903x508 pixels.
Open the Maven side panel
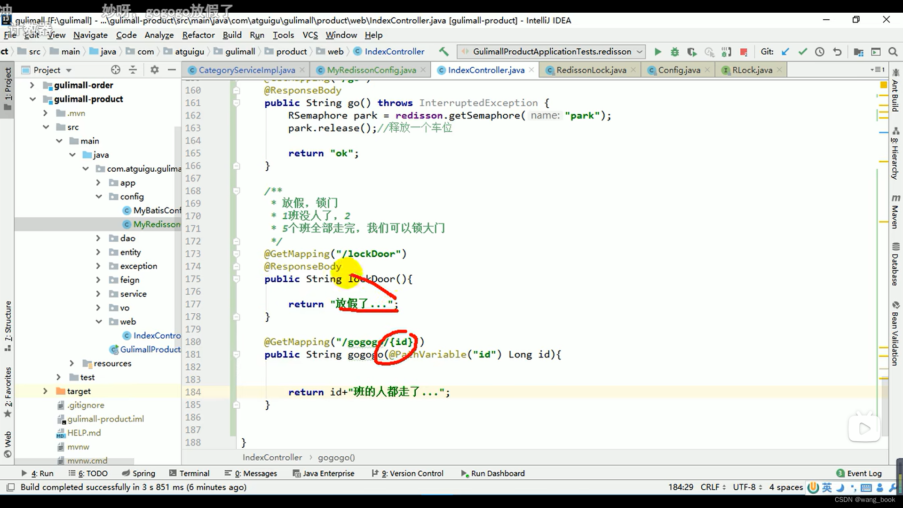[x=895, y=211]
